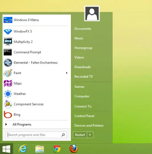This screenshot has height=154, width=152.
Task: Click the Windows Start button on taskbar
Action: [6, 149]
